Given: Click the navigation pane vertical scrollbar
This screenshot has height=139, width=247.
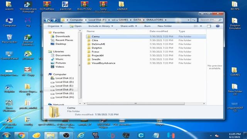Looking at the screenshot, I should pyautogui.click(x=80, y=65).
